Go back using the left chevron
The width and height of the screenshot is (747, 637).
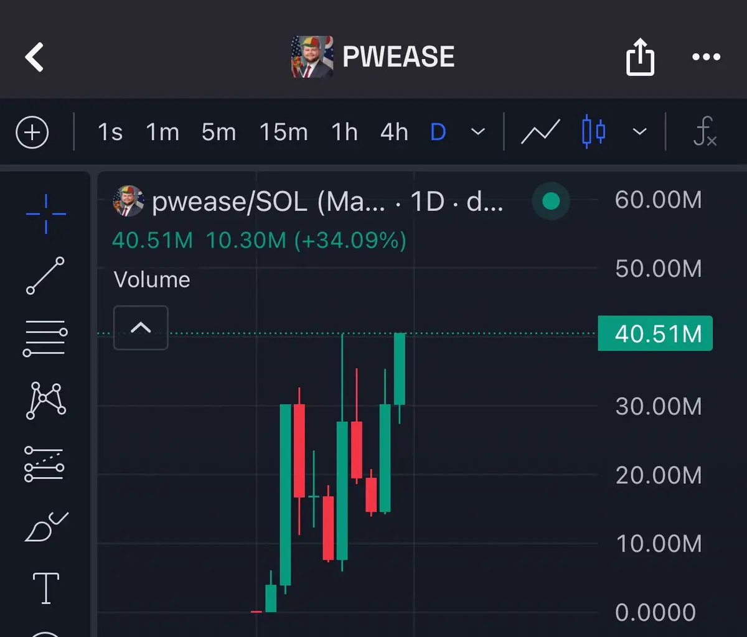point(35,57)
